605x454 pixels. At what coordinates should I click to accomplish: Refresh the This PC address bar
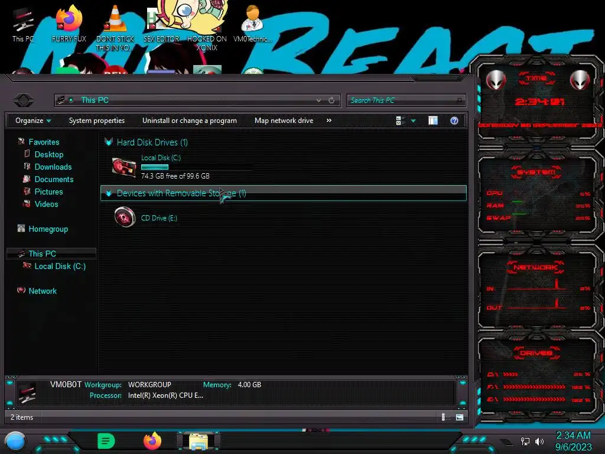pos(331,100)
